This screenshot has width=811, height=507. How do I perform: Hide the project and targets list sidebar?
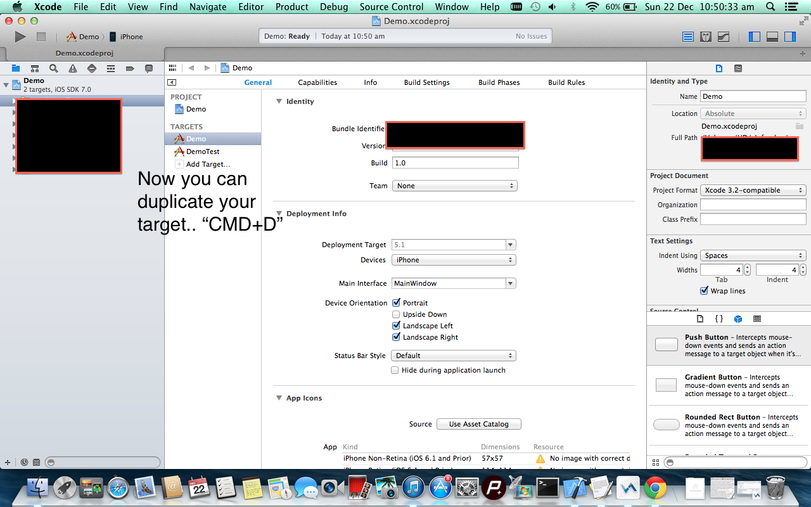[x=171, y=82]
